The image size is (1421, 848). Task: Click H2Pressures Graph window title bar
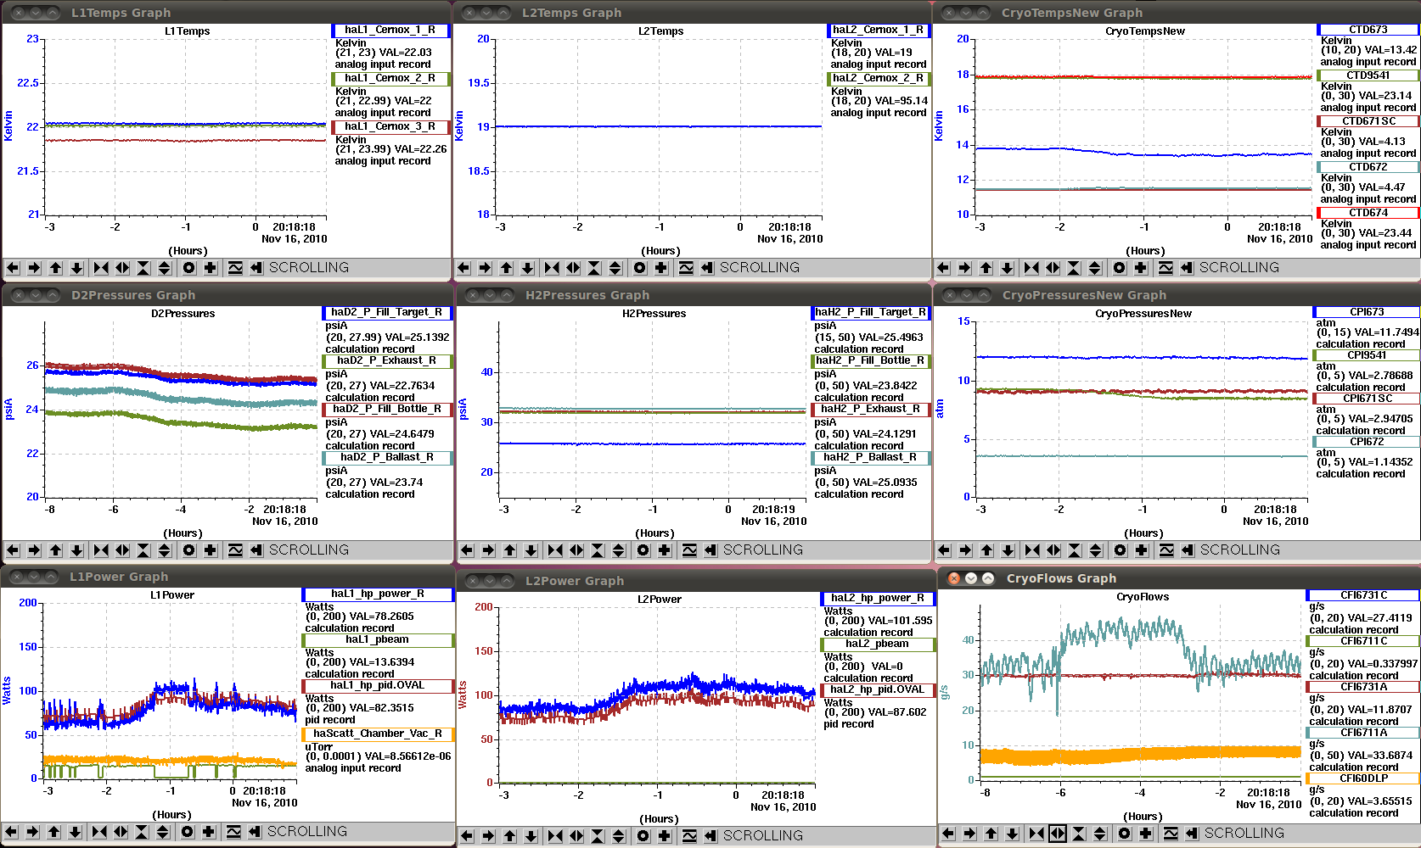pos(694,295)
